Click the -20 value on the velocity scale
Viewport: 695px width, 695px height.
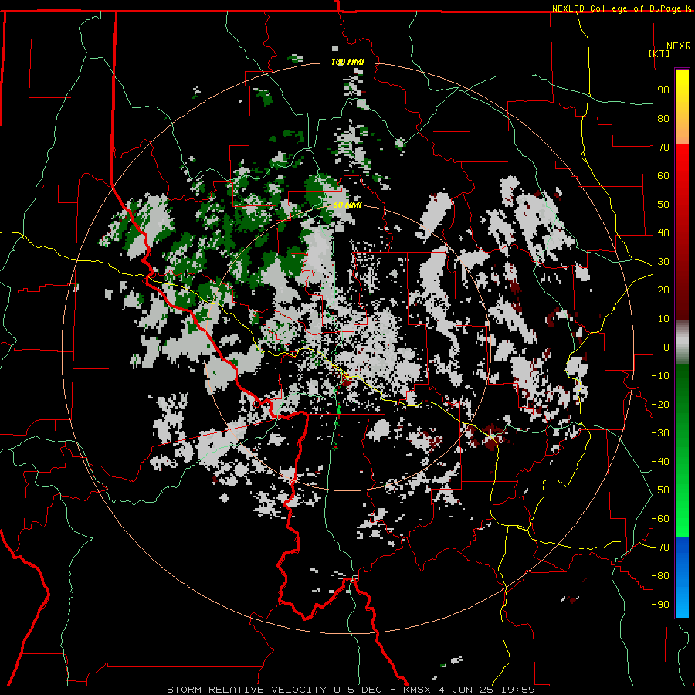click(x=660, y=404)
